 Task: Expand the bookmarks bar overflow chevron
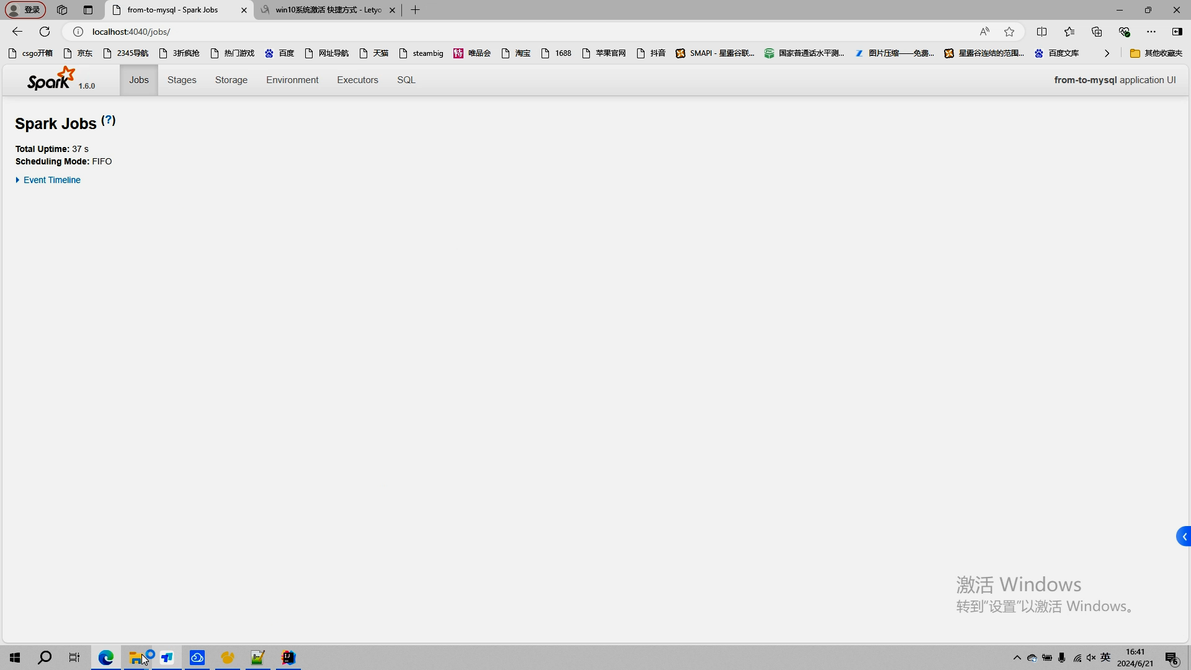1107,53
